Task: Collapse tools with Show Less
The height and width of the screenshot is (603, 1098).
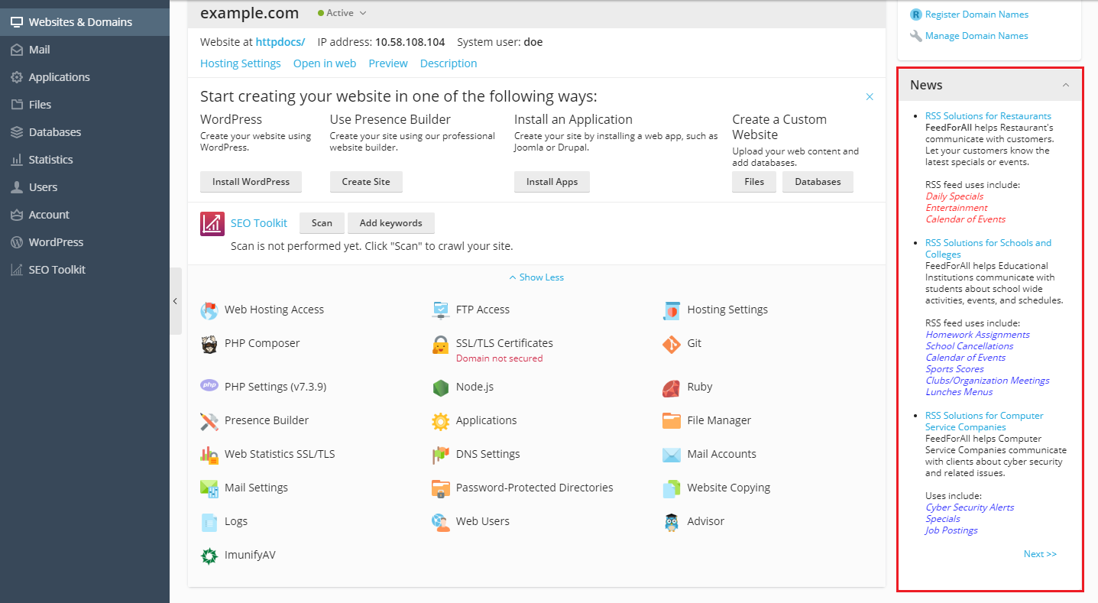Action: (x=536, y=277)
